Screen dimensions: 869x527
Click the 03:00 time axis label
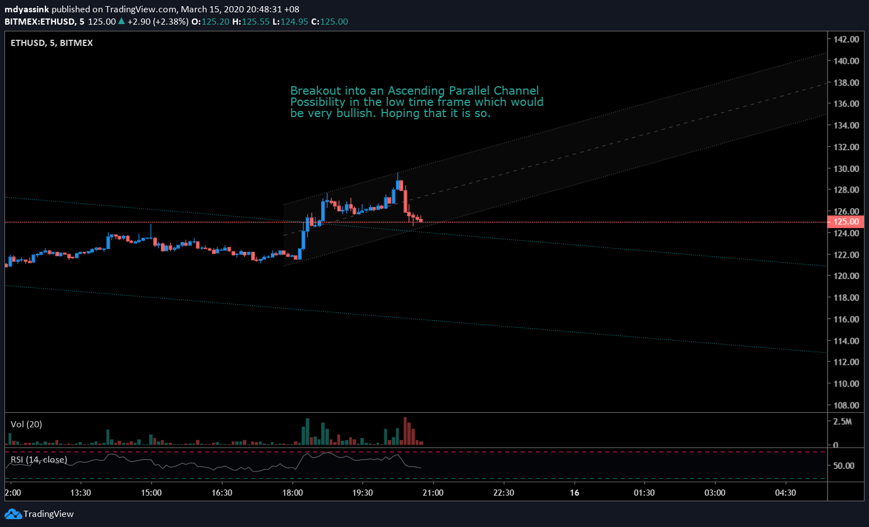click(715, 493)
